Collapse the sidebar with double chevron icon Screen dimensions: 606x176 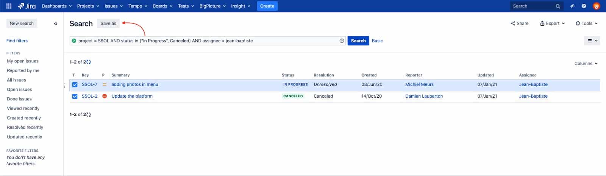(56, 23)
